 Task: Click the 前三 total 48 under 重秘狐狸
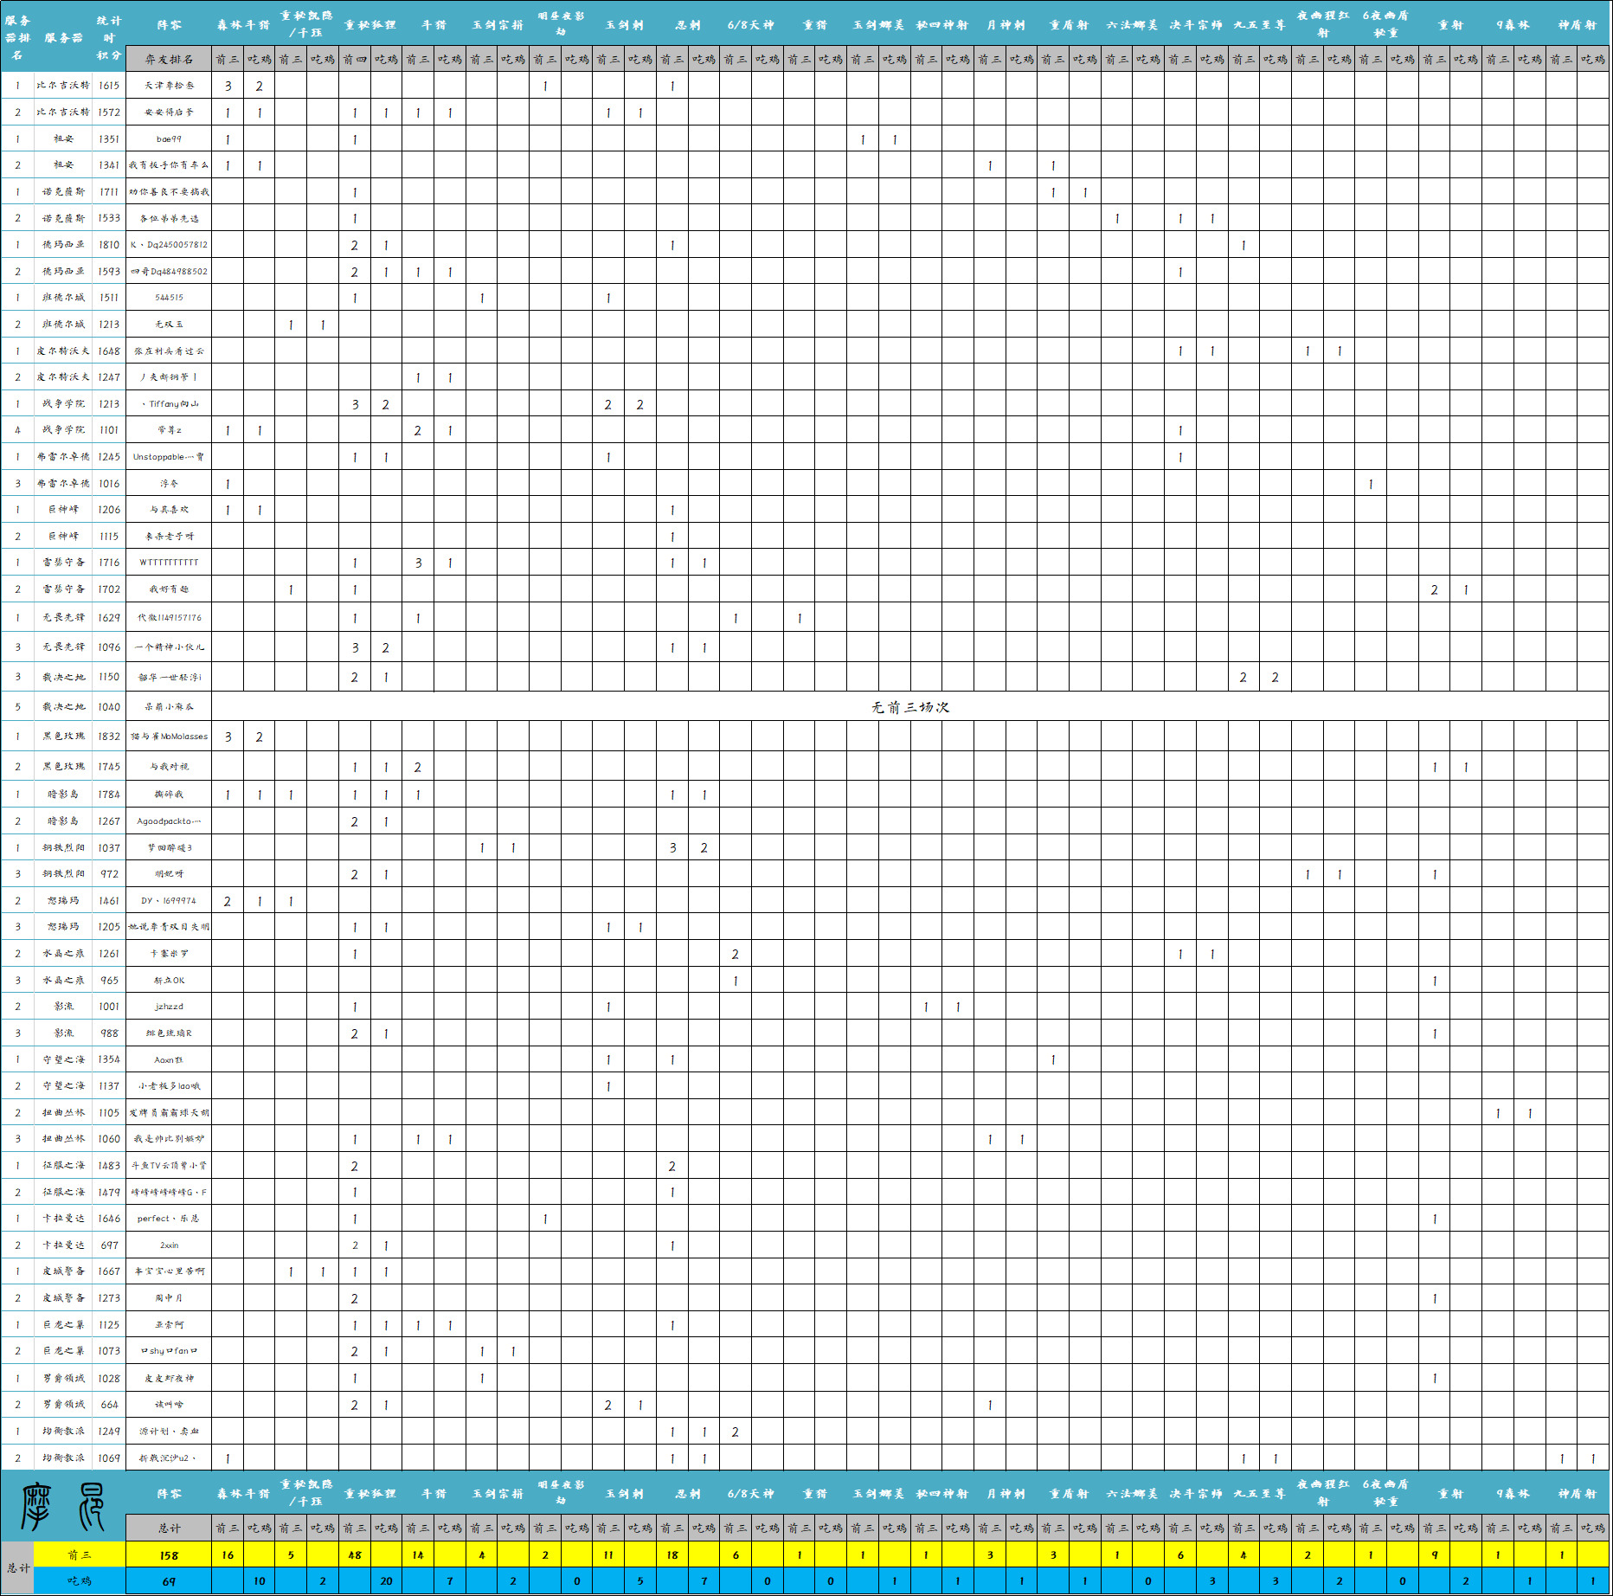pos(355,1555)
